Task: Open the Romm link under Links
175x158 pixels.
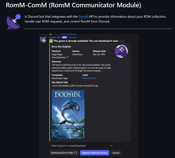Action: 86,78
